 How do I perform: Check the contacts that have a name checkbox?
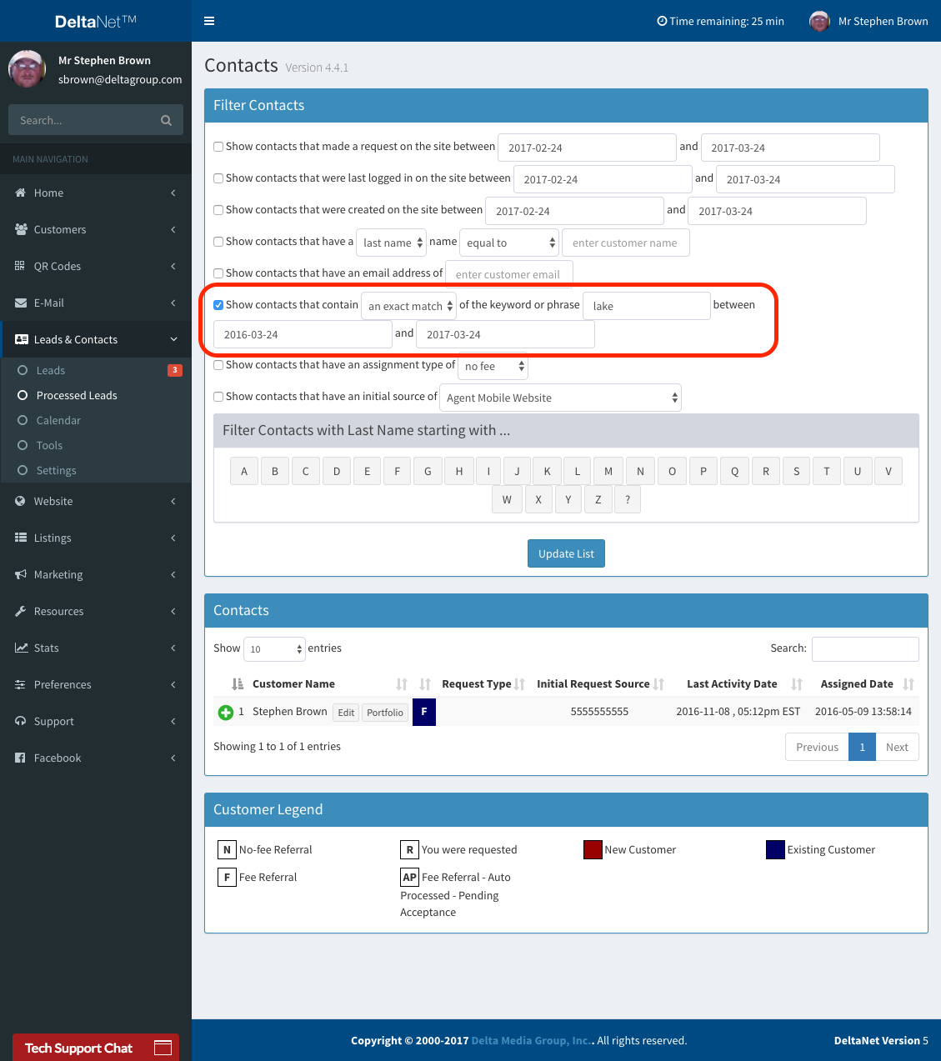pyautogui.click(x=218, y=242)
